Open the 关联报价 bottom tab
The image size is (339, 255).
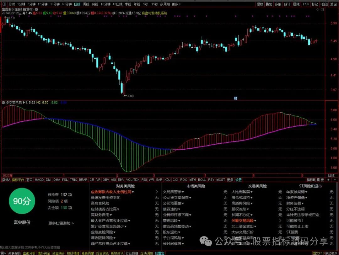(14, 253)
